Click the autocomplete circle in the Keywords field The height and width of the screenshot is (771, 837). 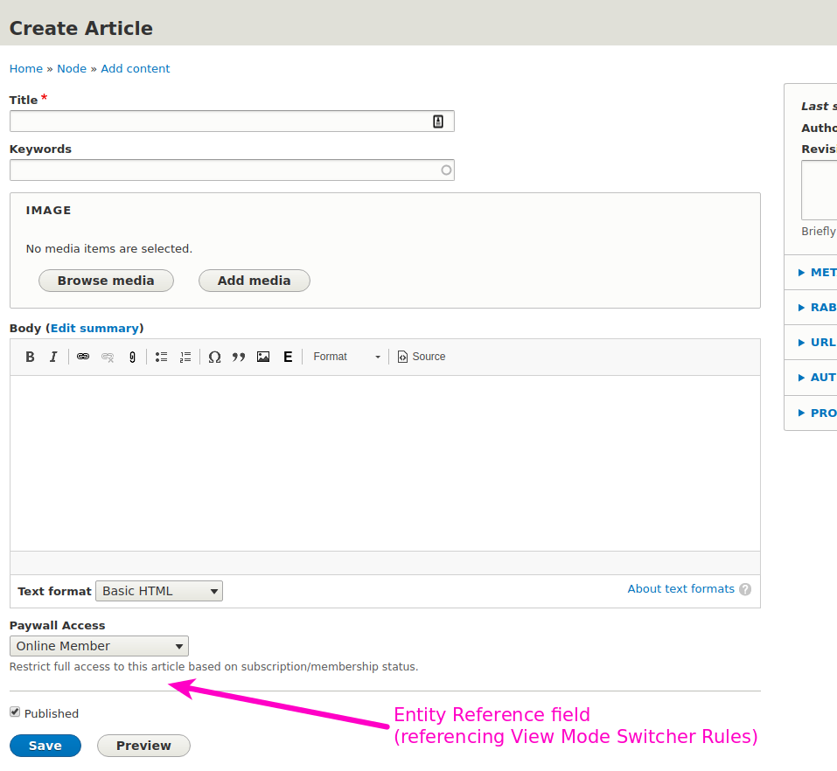coord(446,170)
